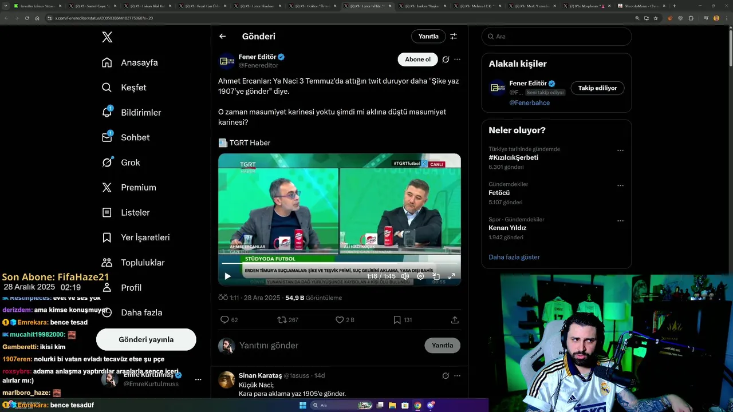Open the X logo home icon
The height and width of the screenshot is (412, 733).
coord(107,37)
